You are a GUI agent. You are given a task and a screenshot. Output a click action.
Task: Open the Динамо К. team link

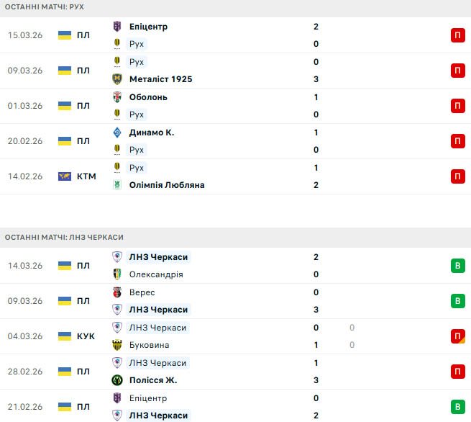(x=152, y=133)
